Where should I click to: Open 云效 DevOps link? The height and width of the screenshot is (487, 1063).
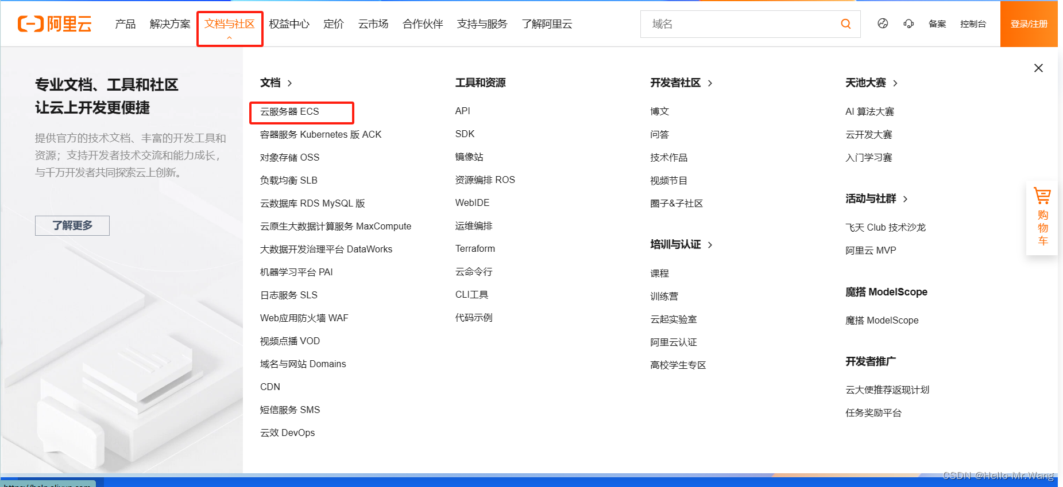[287, 433]
